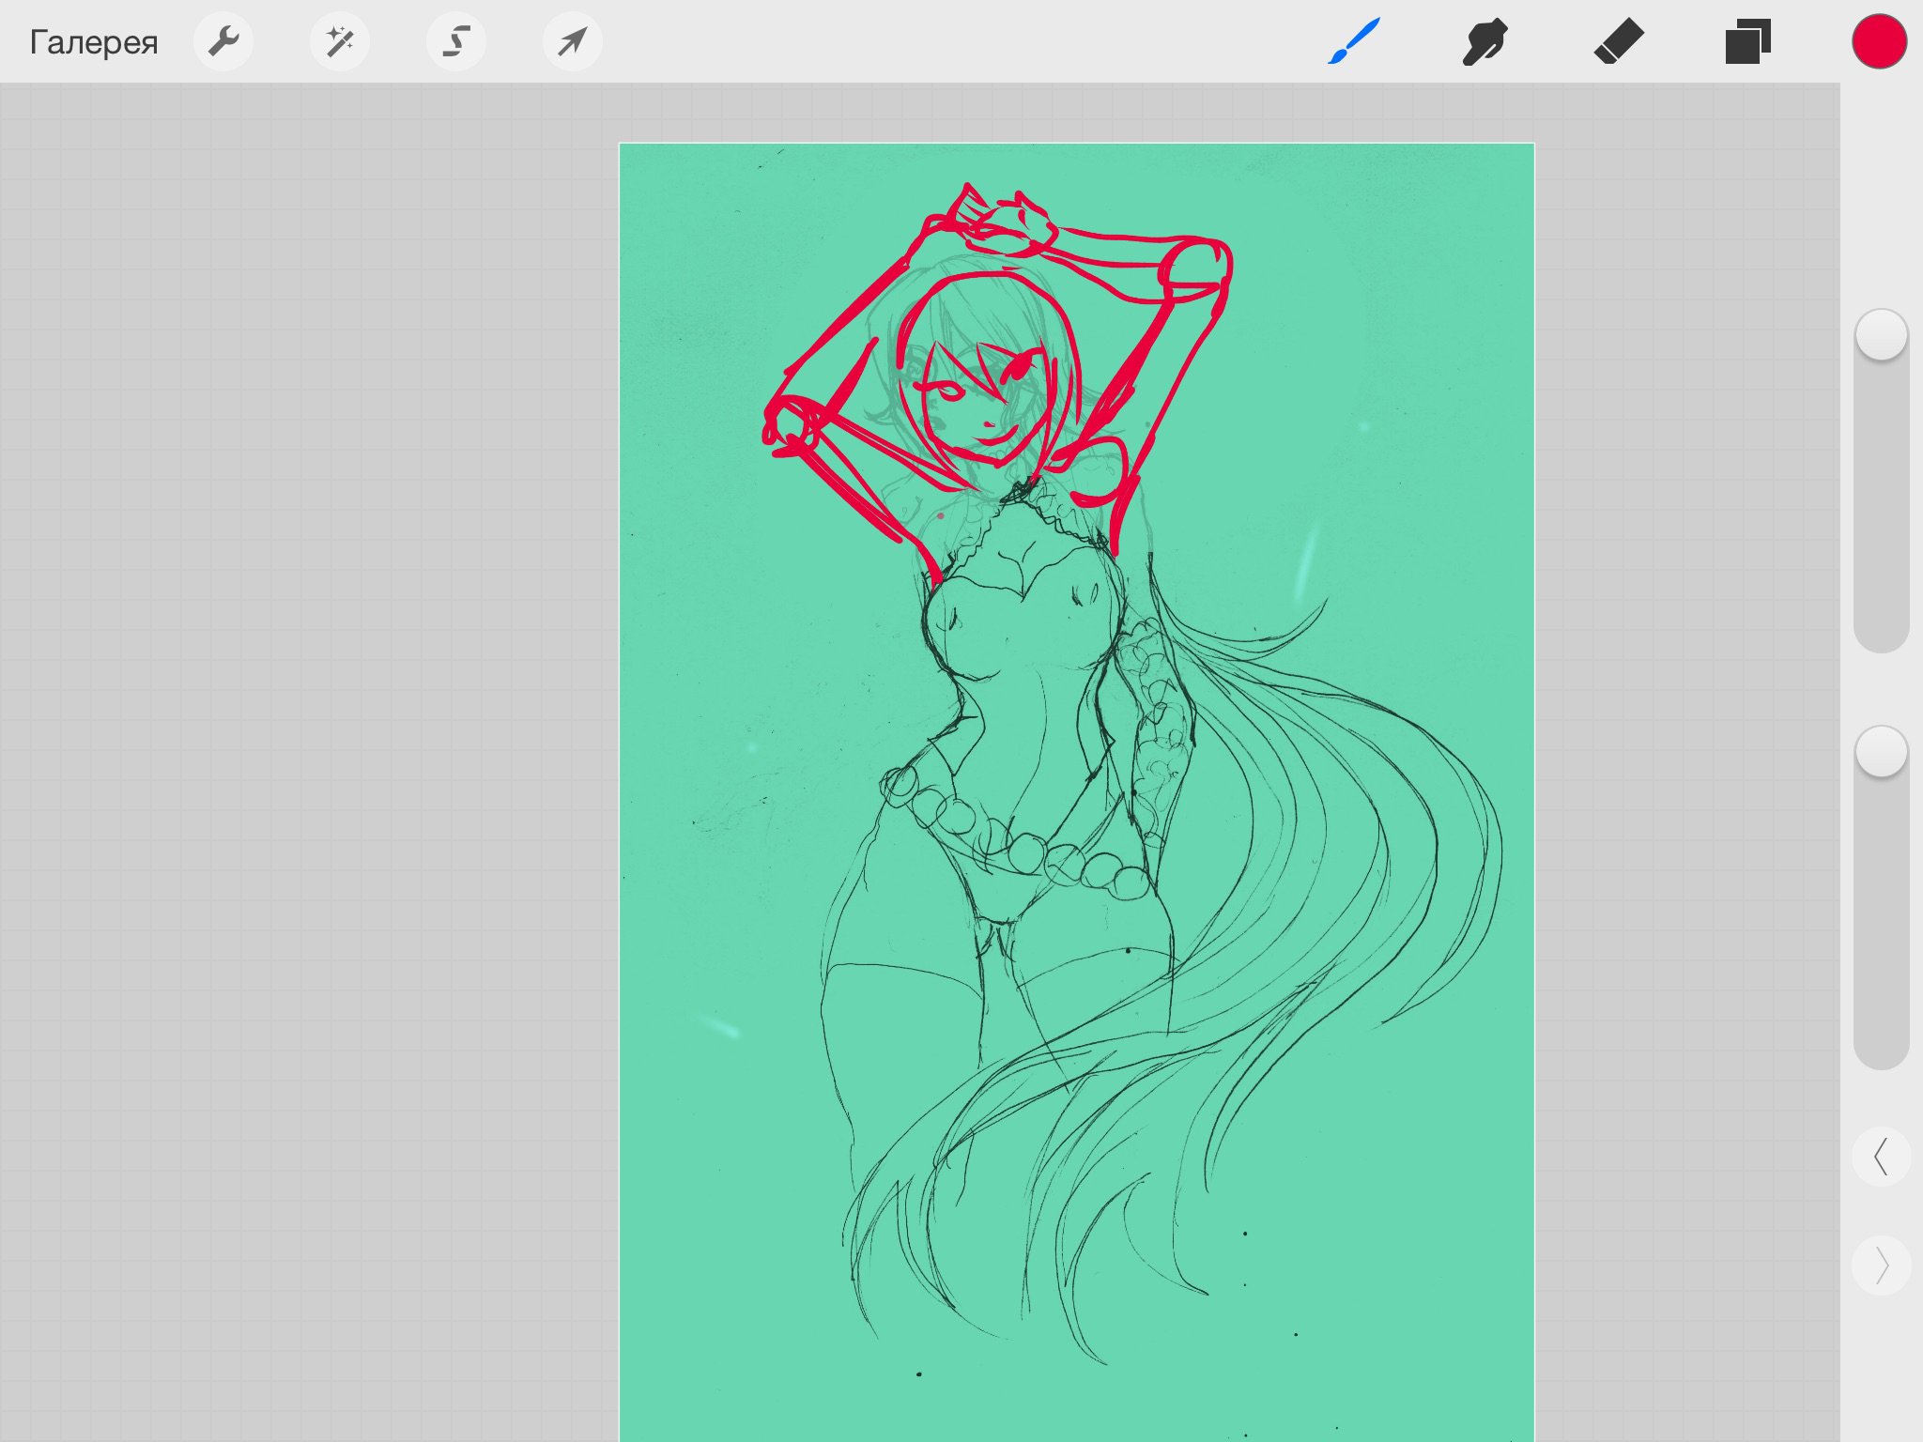The height and width of the screenshot is (1442, 1923).
Task: Click the brush opacity slider handle
Action: pyautogui.click(x=1882, y=751)
